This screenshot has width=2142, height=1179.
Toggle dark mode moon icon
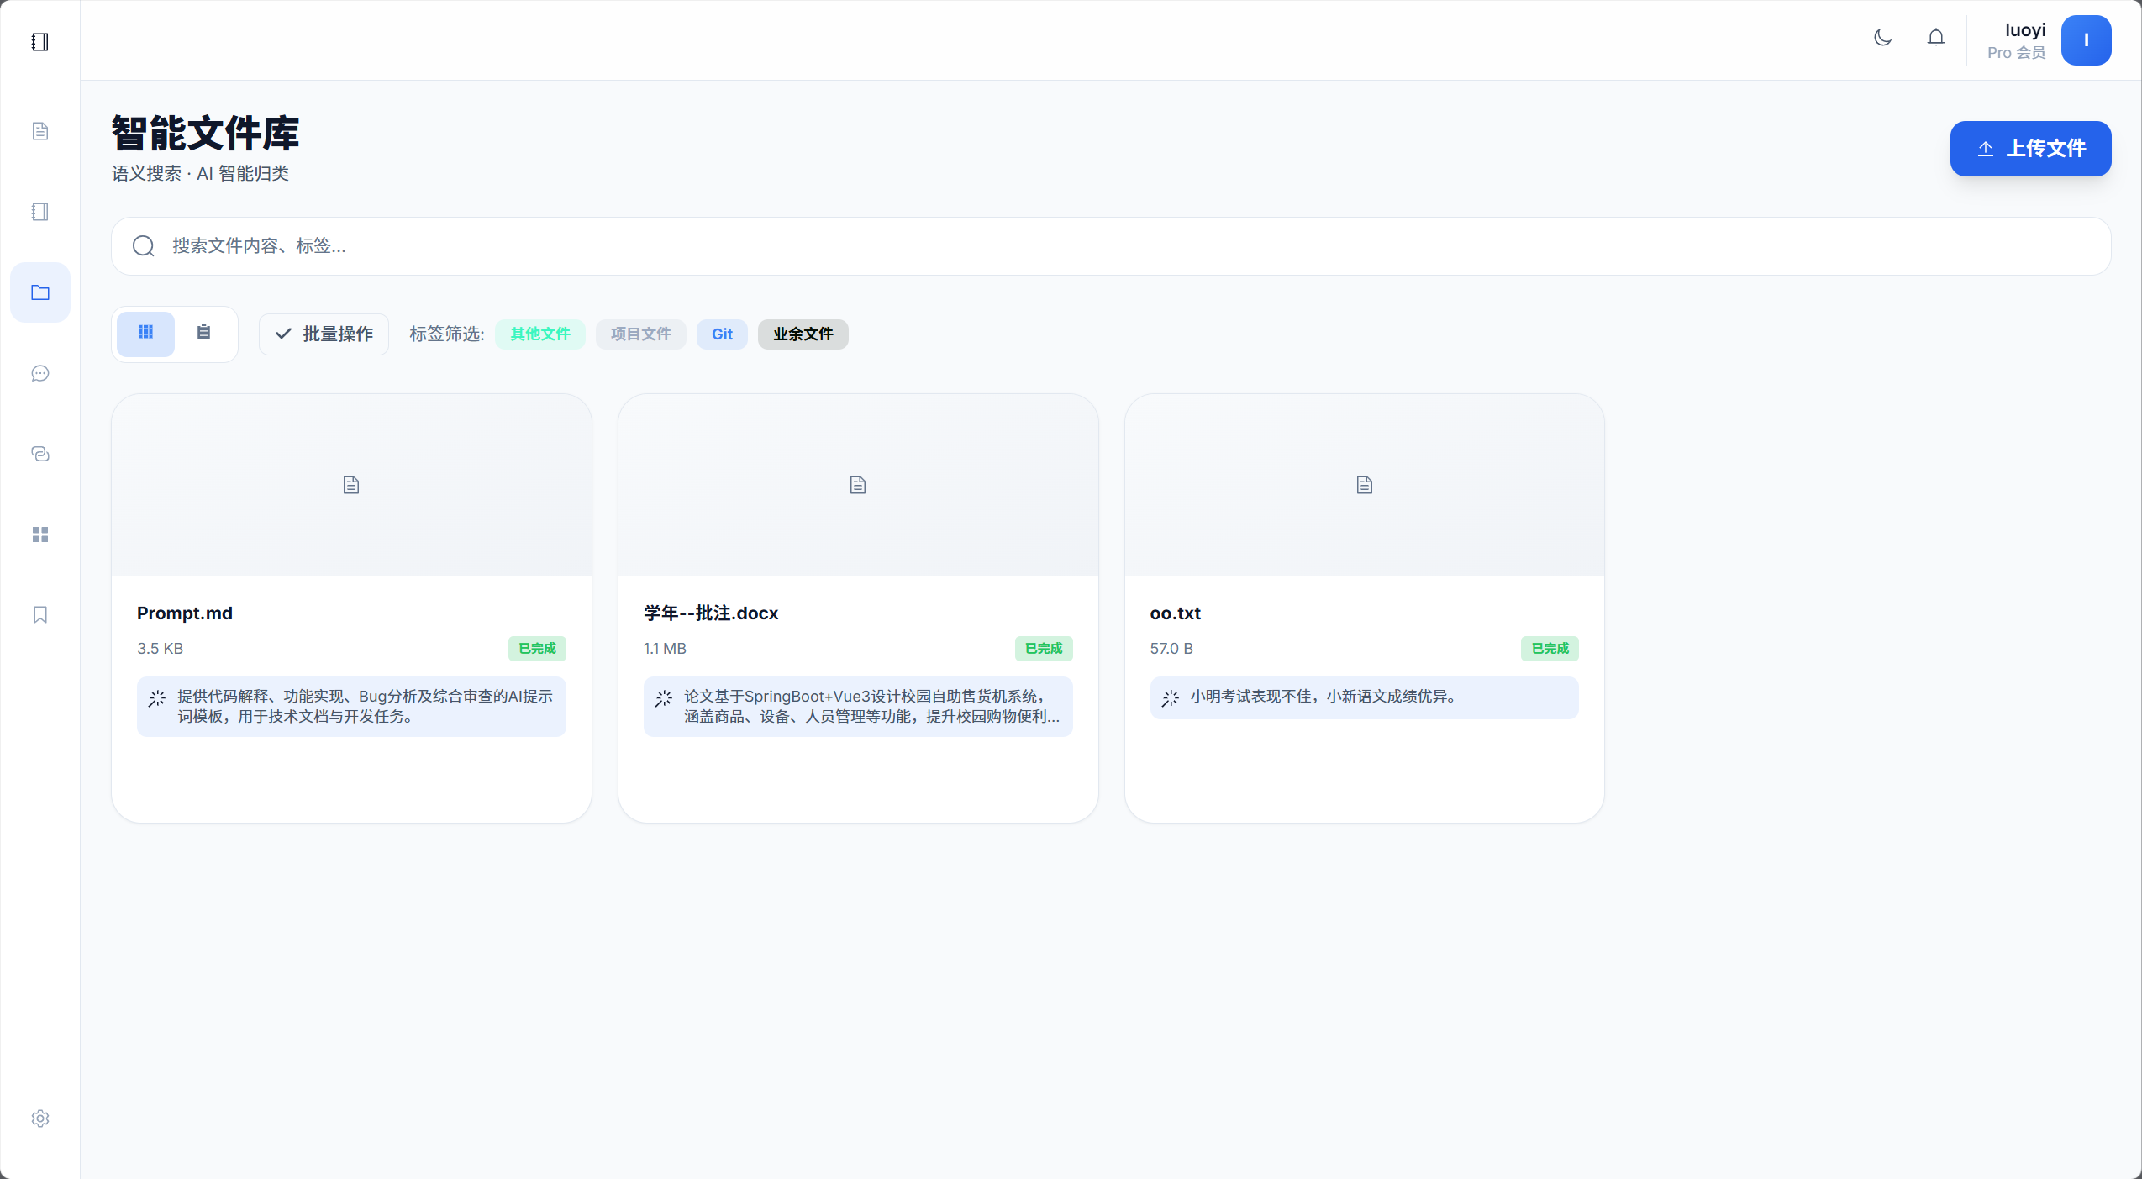coord(1882,38)
